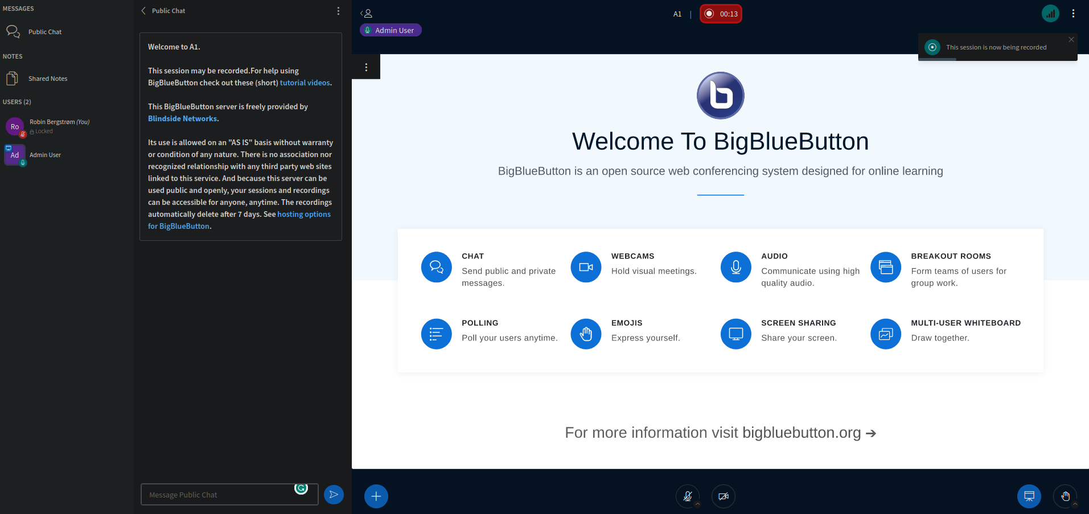Click the Audio microphone feature icon
Image resolution: width=1089 pixels, height=514 pixels.
click(x=736, y=267)
